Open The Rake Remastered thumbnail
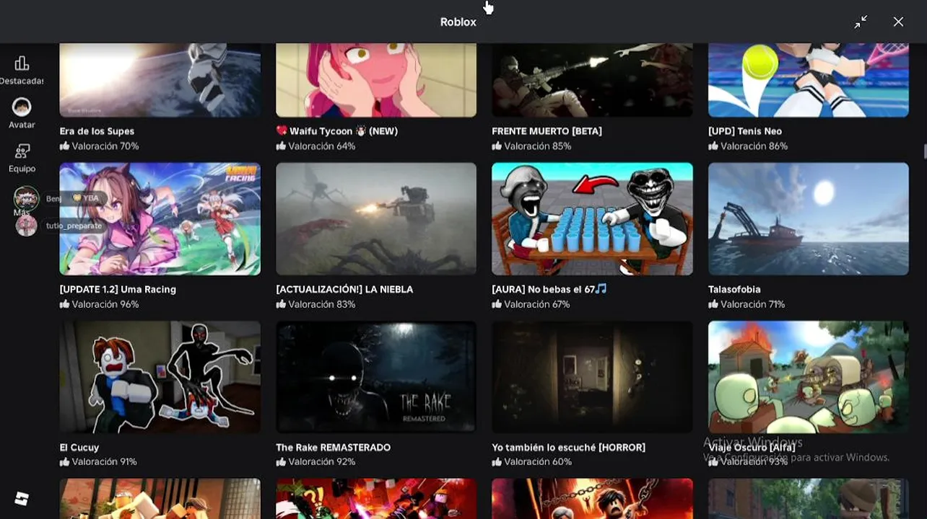This screenshot has width=927, height=519. point(376,377)
